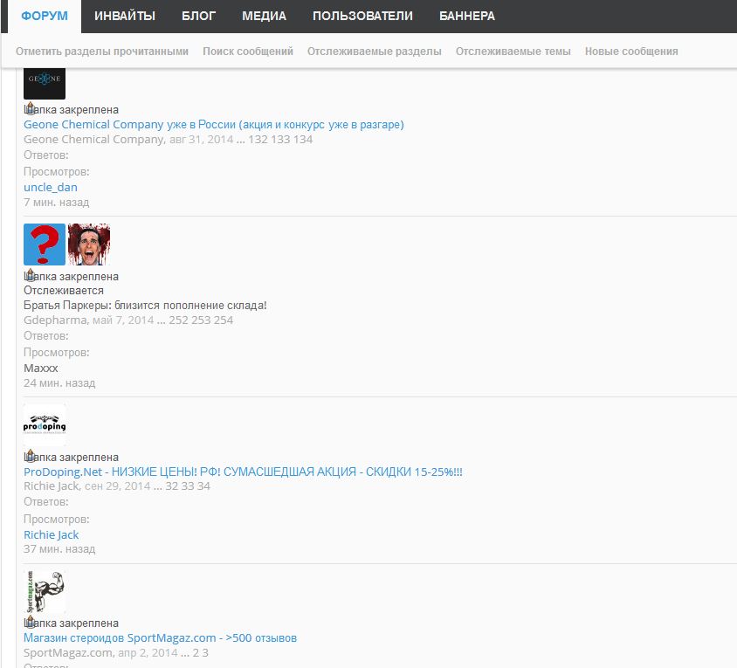
Task: Select the БАННЕРА tab
Action: click(x=466, y=16)
